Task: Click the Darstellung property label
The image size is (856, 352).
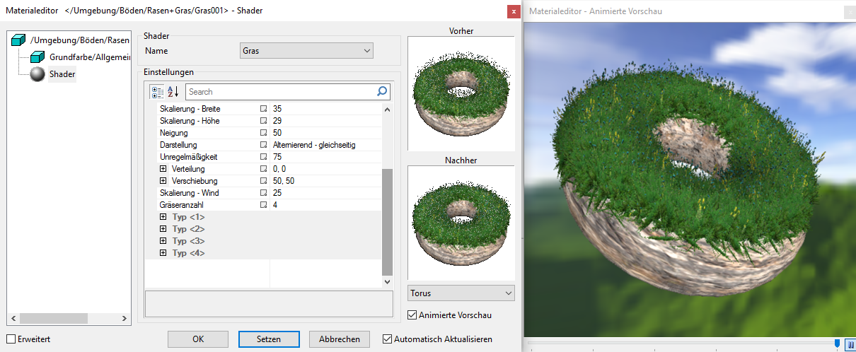Action: (178, 145)
